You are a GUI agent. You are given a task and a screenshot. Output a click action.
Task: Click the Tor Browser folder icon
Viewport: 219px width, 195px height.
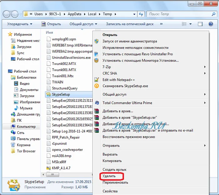[x=13, y=151]
